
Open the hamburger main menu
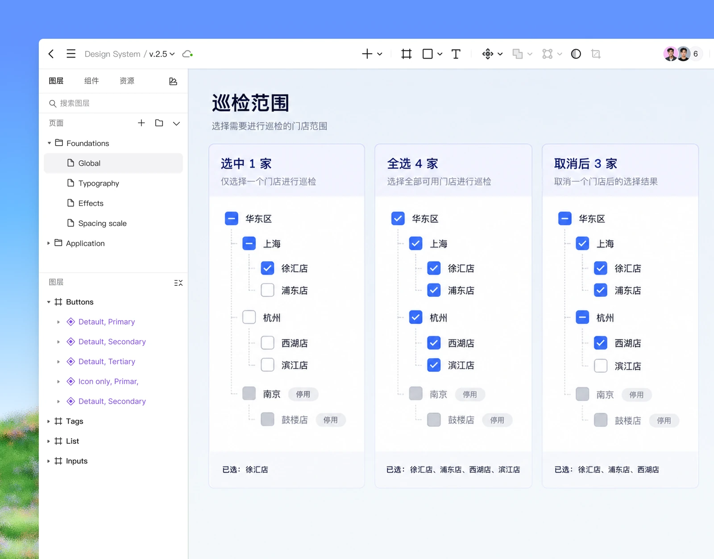(x=71, y=54)
